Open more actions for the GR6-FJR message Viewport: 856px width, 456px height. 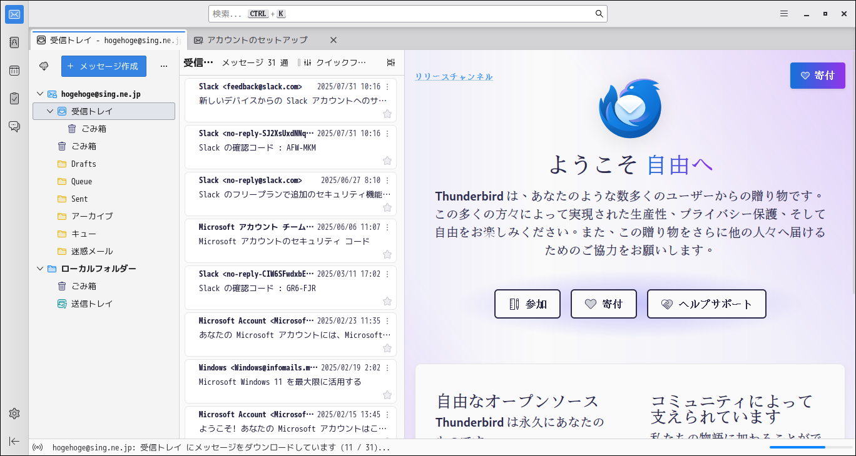387,274
